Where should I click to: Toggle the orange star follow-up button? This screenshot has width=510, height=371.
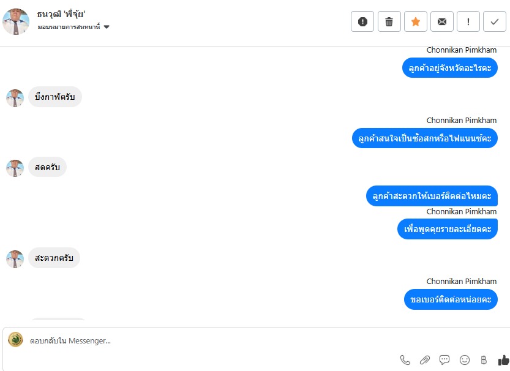click(415, 21)
